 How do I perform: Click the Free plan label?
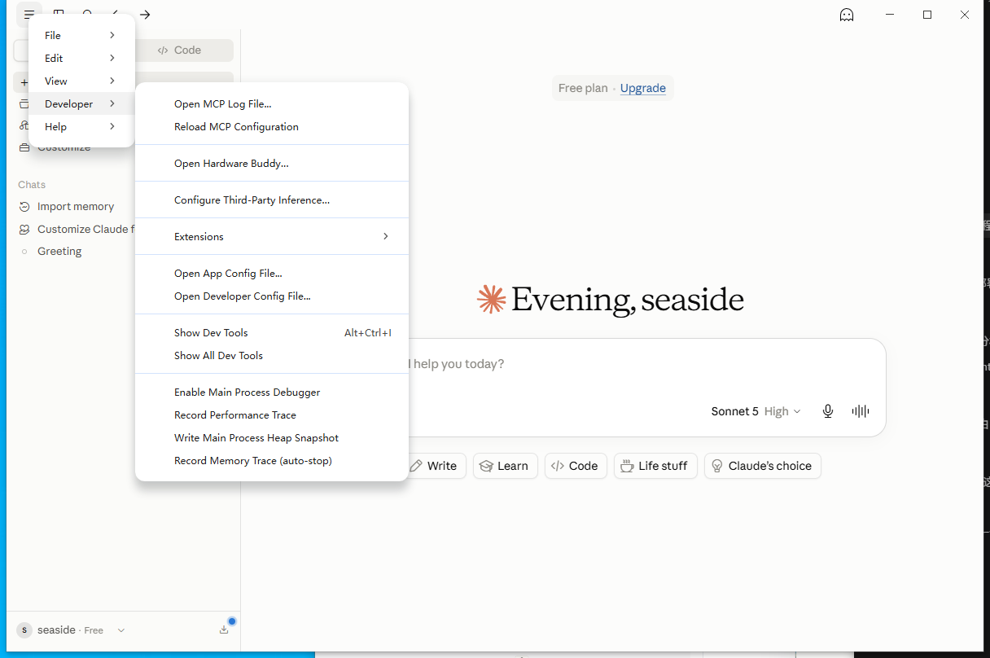(x=583, y=88)
